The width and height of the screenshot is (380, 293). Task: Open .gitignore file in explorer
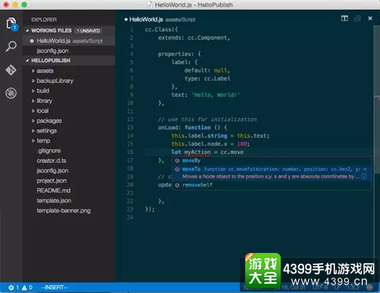tap(49, 151)
